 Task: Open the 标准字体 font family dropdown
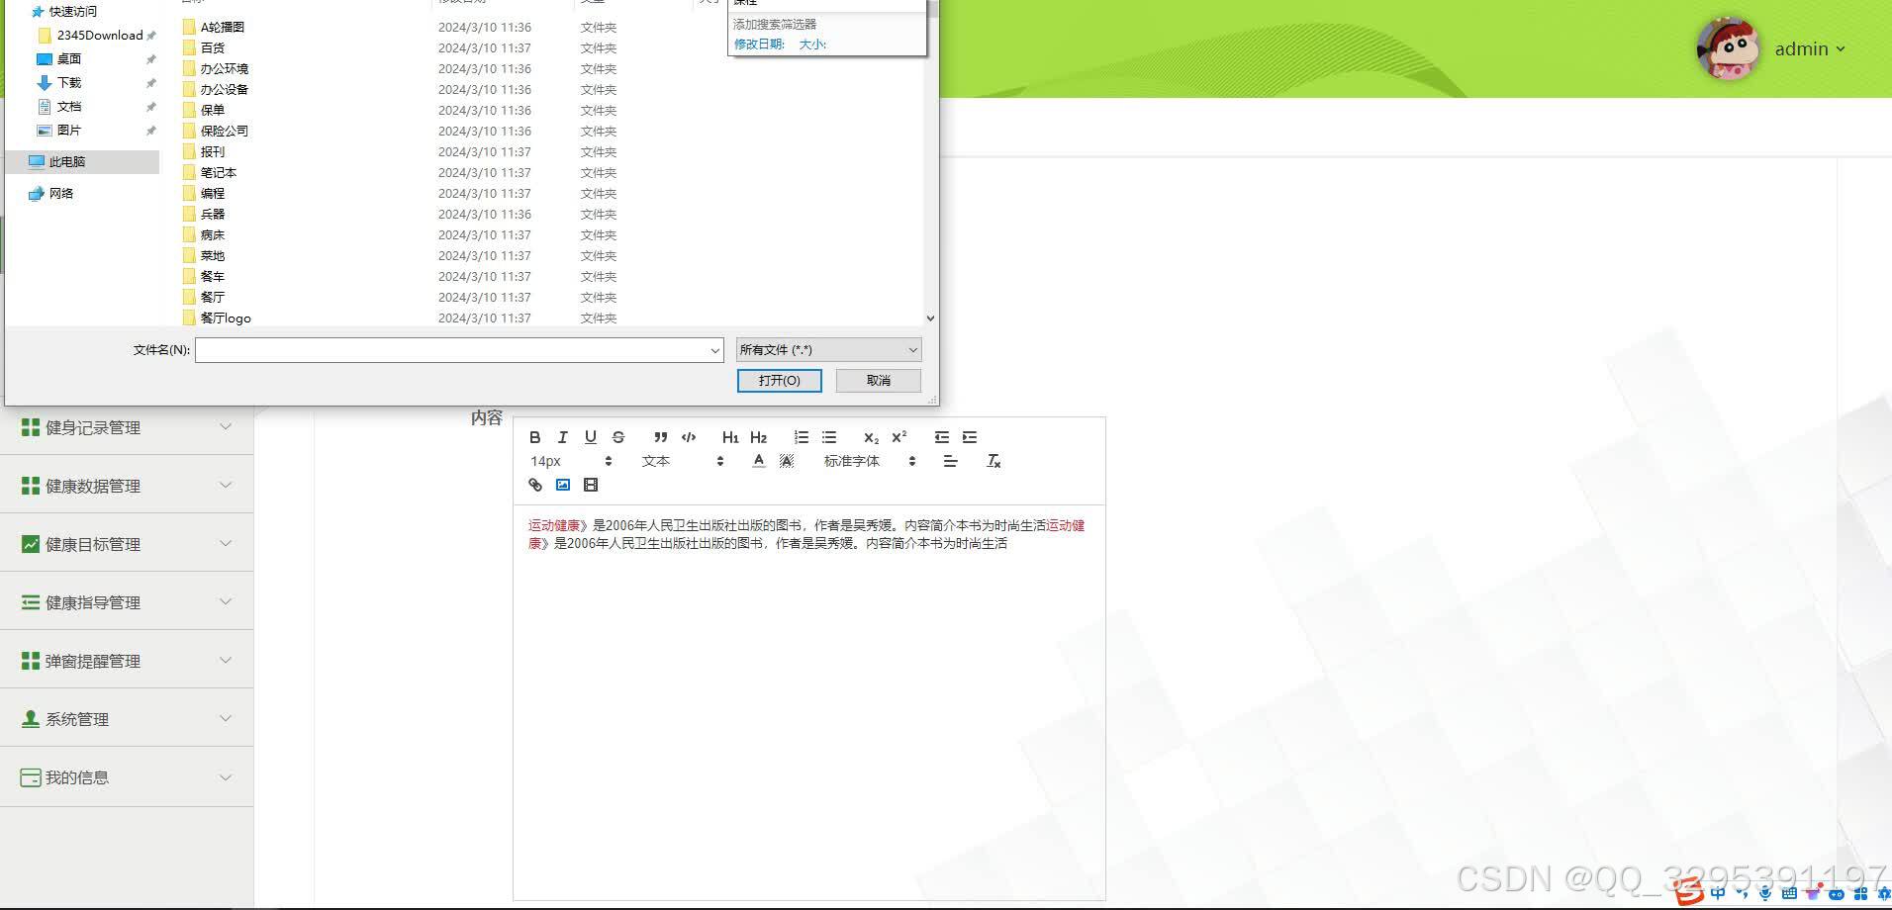870,461
